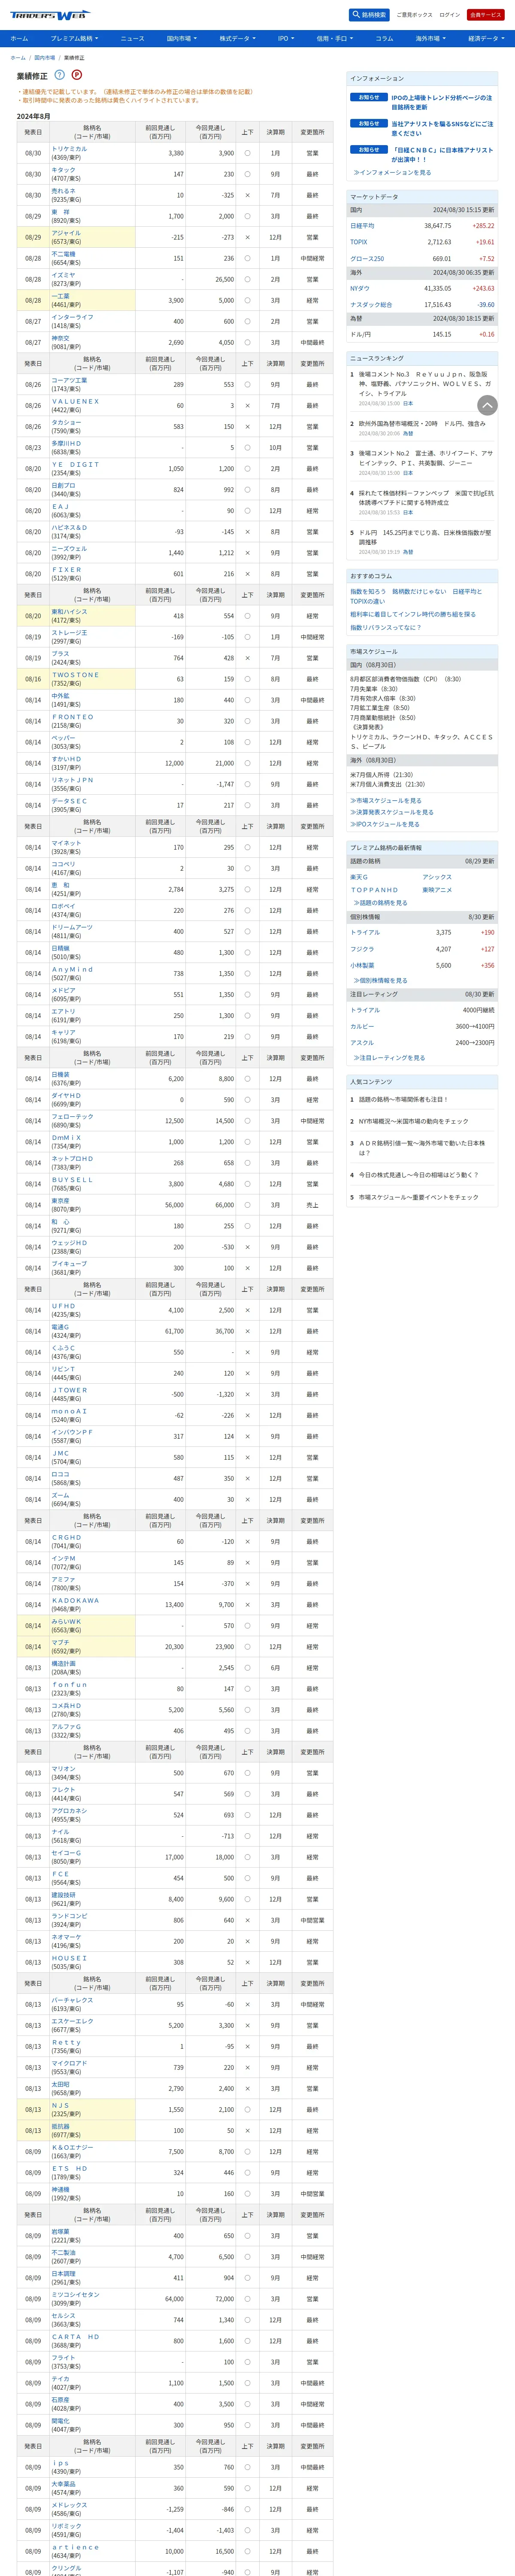Open the トリケミカル stock link
This screenshot has height=2576, width=515.
(x=69, y=149)
